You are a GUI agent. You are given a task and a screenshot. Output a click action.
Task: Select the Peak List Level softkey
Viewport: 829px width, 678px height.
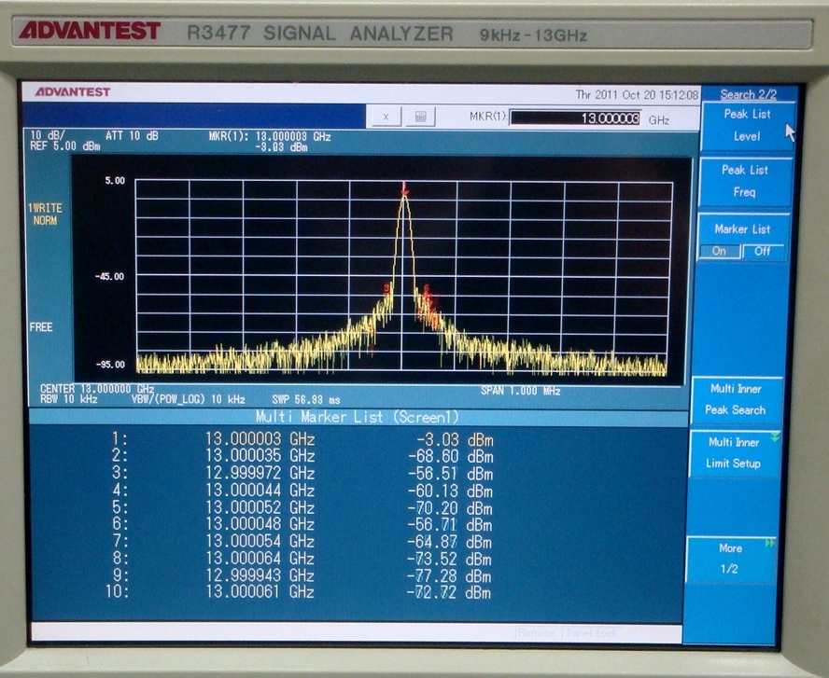click(x=747, y=125)
